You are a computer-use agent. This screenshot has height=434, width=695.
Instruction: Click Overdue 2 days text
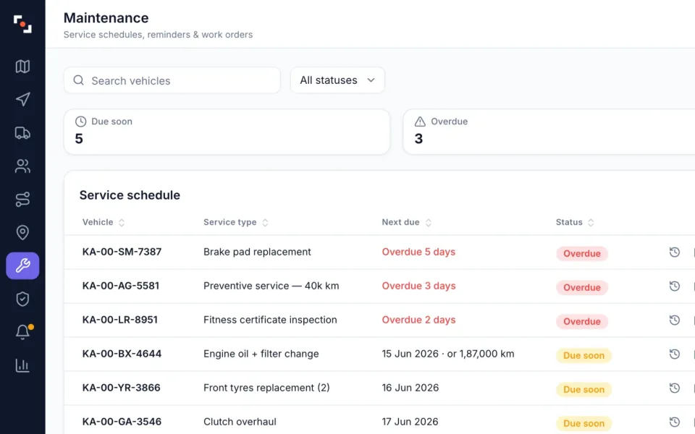coord(418,320)
